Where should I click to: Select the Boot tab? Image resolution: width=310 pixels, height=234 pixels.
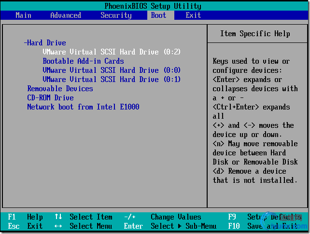(x=158, y=15)
